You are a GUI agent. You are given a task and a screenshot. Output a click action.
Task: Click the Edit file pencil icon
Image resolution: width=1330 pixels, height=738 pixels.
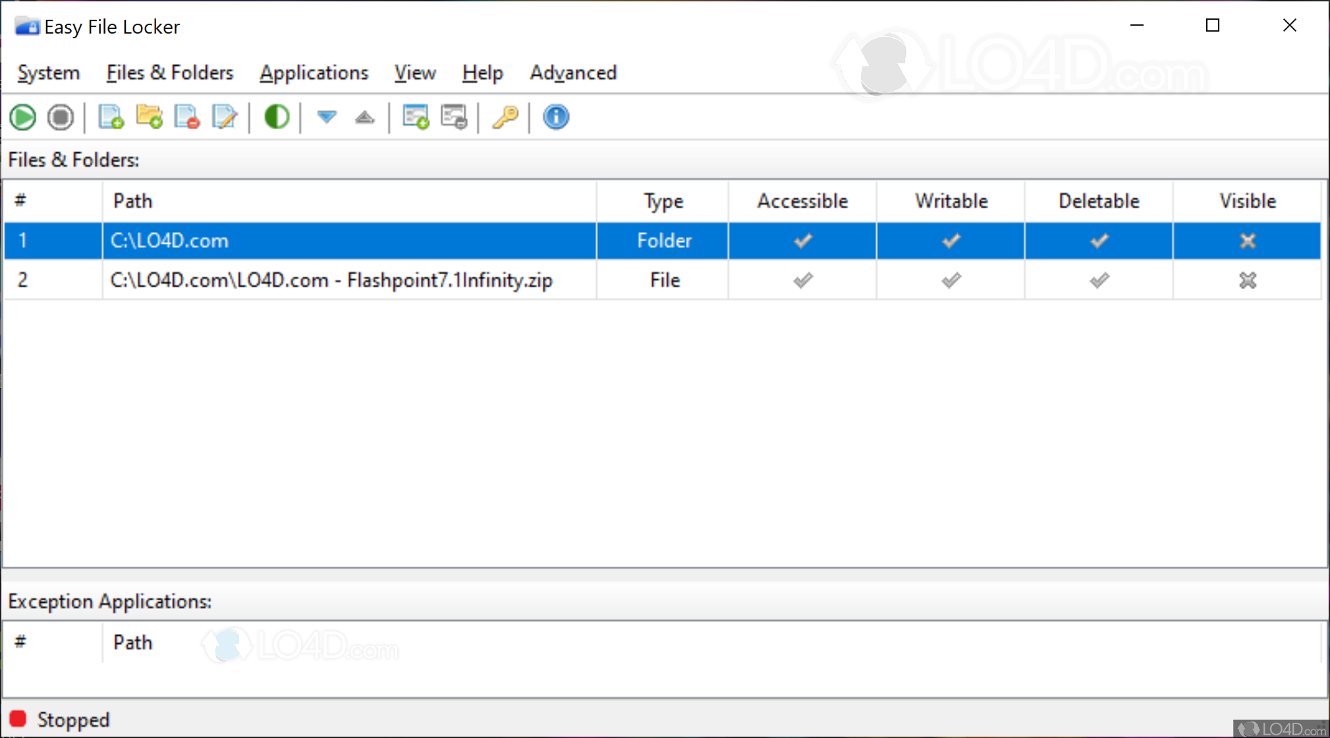tap(225, 118)
